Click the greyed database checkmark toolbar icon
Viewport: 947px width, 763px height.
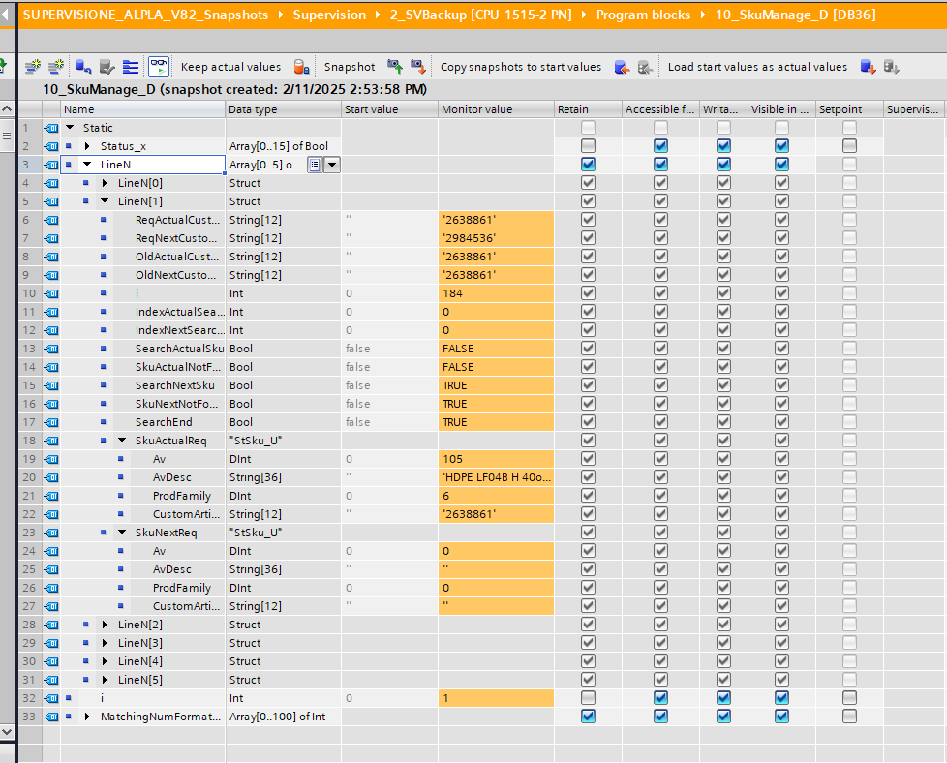tap(107, 67)
